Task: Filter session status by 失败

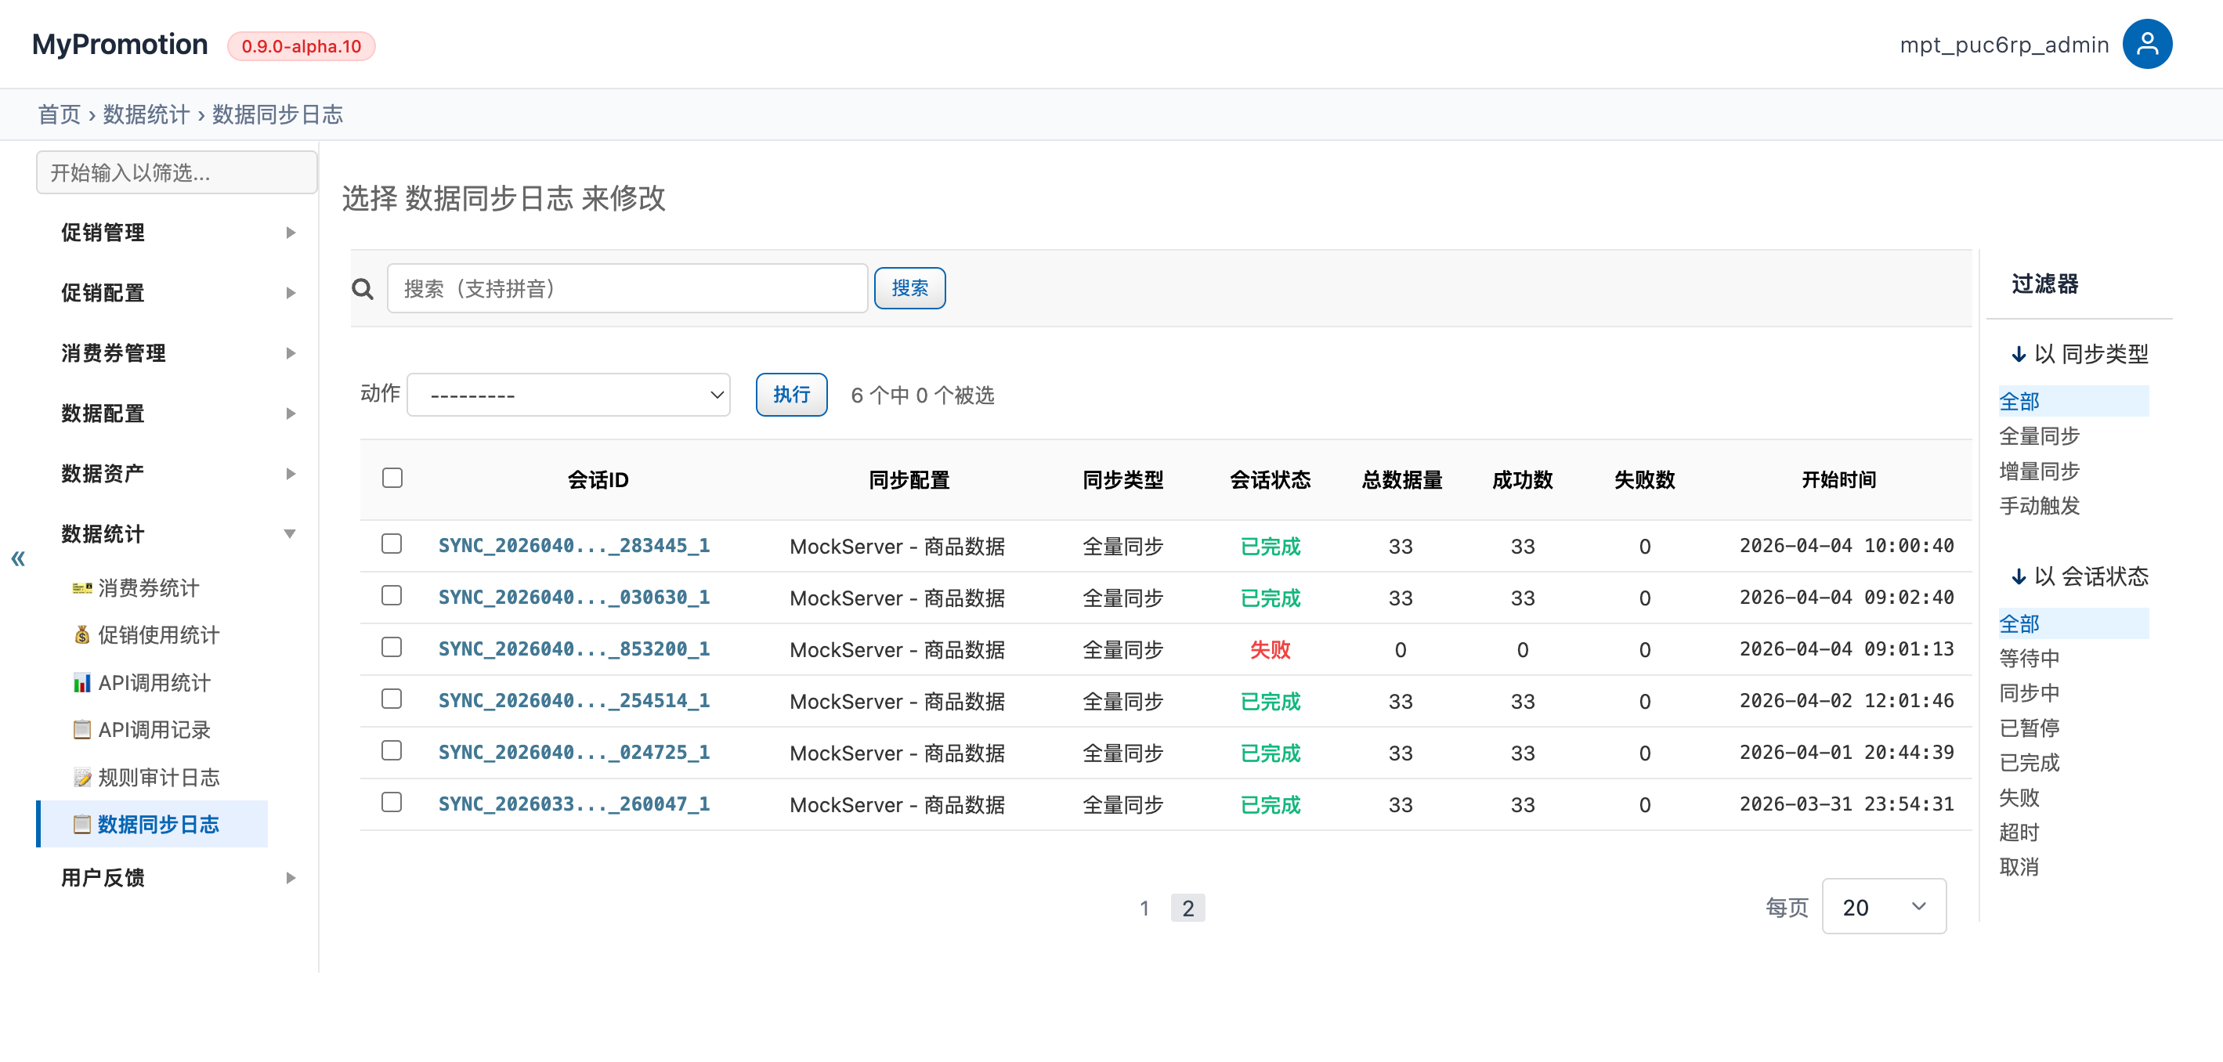Action: (x=2019, y=798)
